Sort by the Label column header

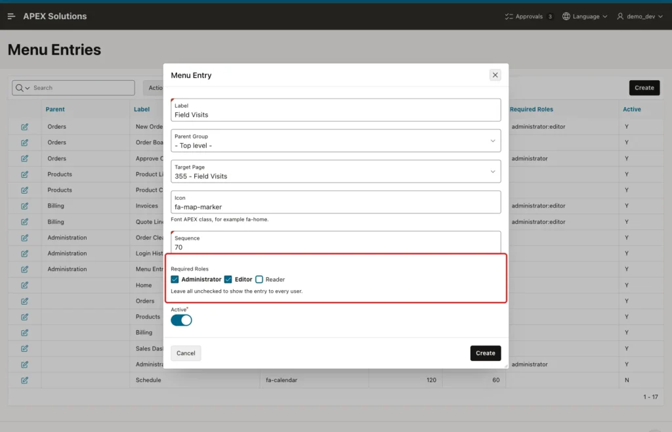coord(142,109)
